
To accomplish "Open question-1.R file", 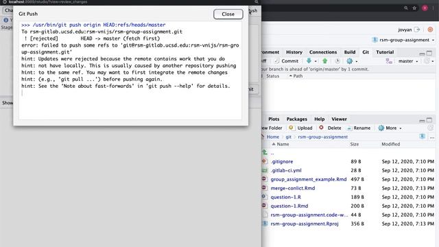I will tap(285, 197).
